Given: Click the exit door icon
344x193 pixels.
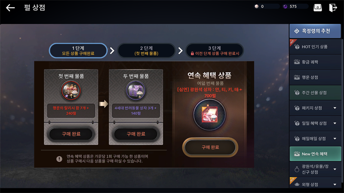Looking at the screenshot, I should (x=333, y=8).
